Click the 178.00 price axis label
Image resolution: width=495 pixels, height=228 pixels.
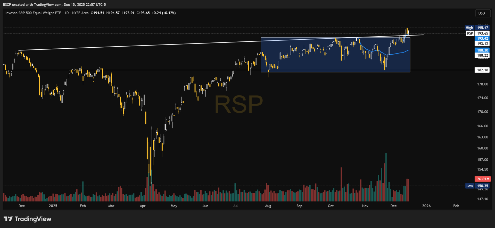pyautogui.click(x=482, y=84)
